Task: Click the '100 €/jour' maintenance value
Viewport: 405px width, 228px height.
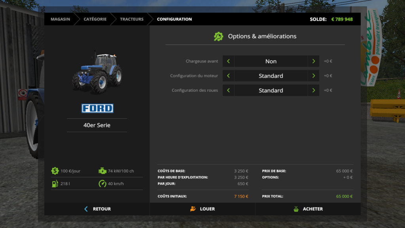Action: coord(70,171)
